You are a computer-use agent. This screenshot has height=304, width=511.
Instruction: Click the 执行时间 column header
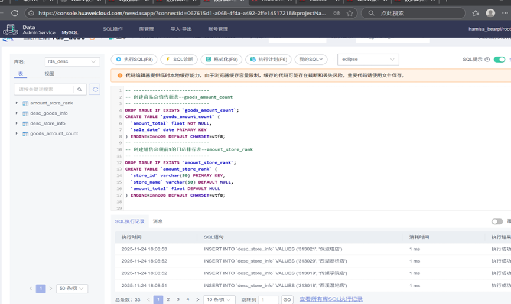click(x=131, y=237)
